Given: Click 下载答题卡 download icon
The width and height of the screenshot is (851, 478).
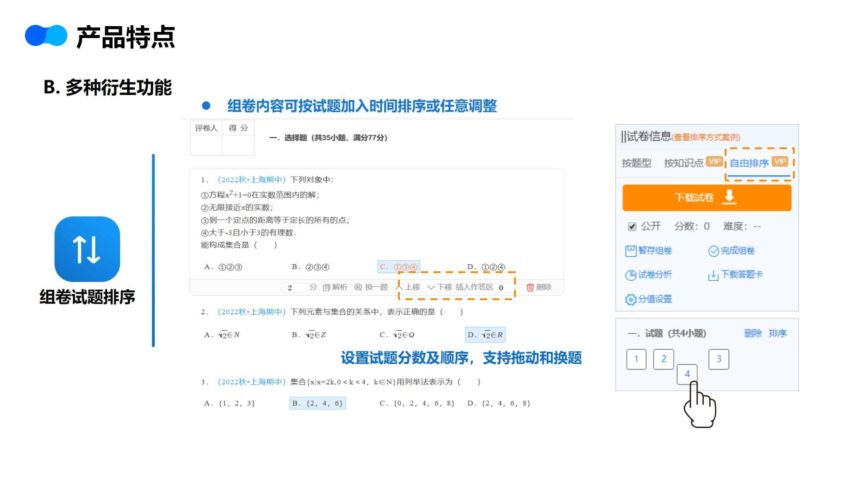Looking at the screenshot, I should point(713,275).
